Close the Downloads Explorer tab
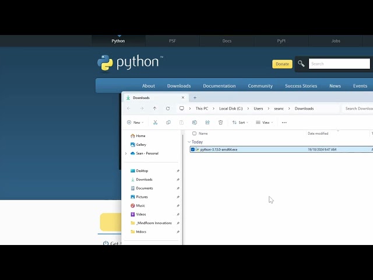 point(182,97)
